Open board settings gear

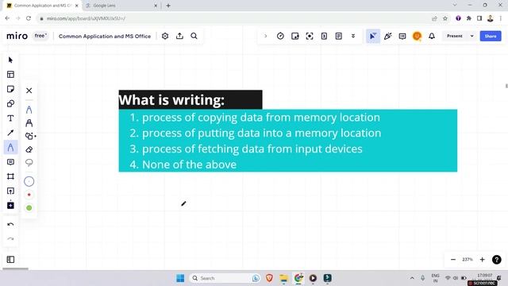click(x=165, y=36)
